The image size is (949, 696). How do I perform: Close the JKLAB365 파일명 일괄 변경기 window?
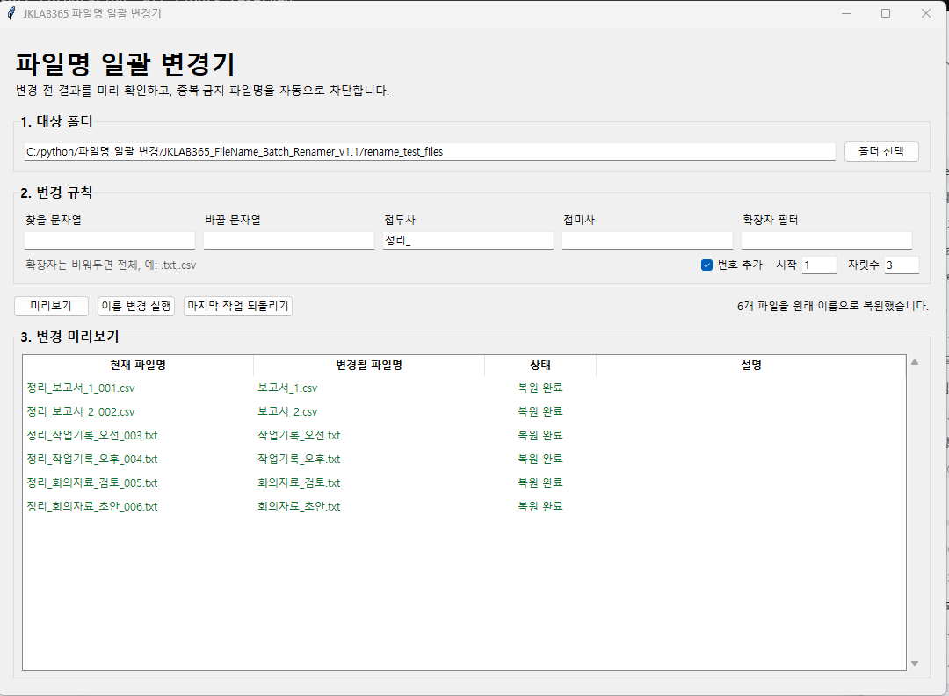[x=925, y=13]
